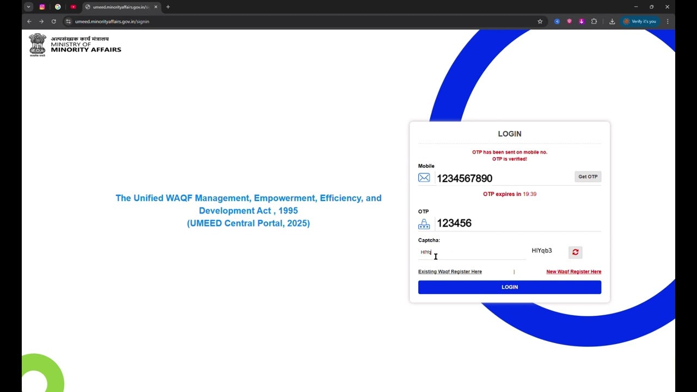Viewport: 697px width, 392px height.
Task: Click the lock icon beside OTP field
Action: 424,224
